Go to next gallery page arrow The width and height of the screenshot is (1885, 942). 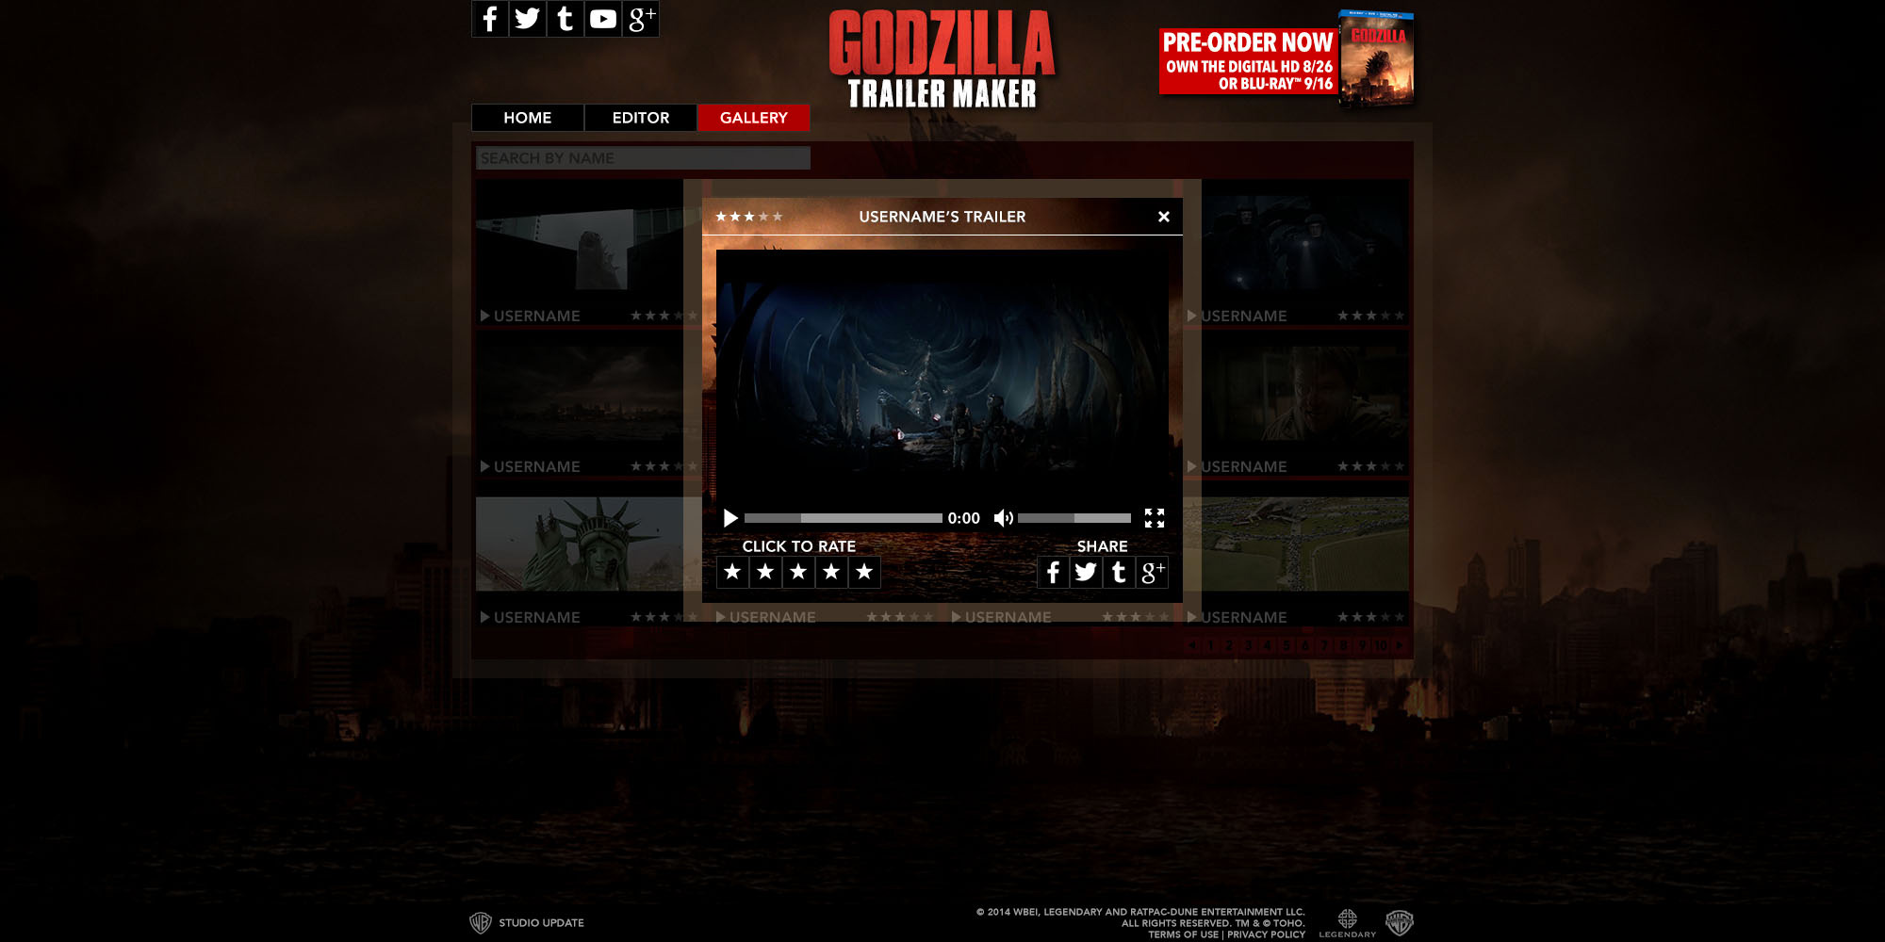1400,645
